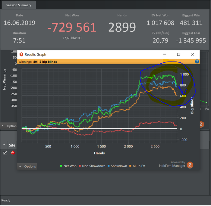Viewport: 211px width, 206px height.
Task: Click the Ready status bar text
Action: point(6,200)
